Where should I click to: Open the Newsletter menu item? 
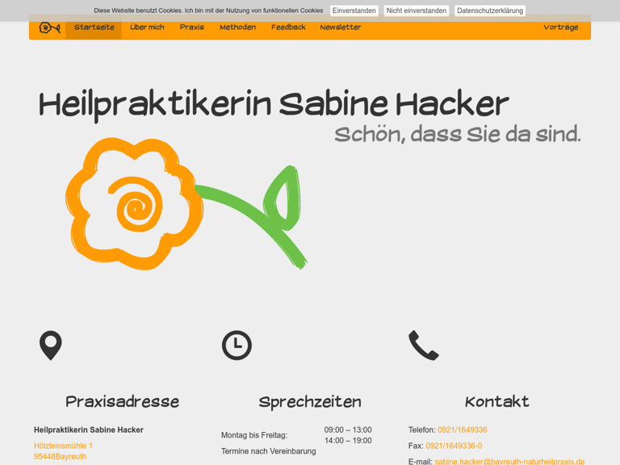[340, 27]
